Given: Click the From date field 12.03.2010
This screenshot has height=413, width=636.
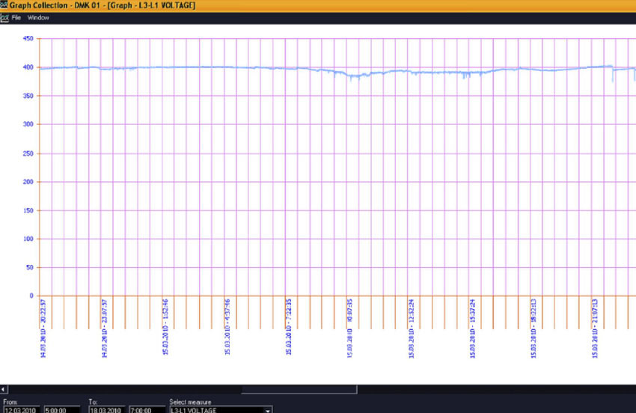Looking at the screenshot, I should (19, 410).
